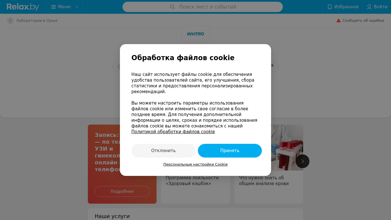Accept cookies with Принять button

coord(230,151)
